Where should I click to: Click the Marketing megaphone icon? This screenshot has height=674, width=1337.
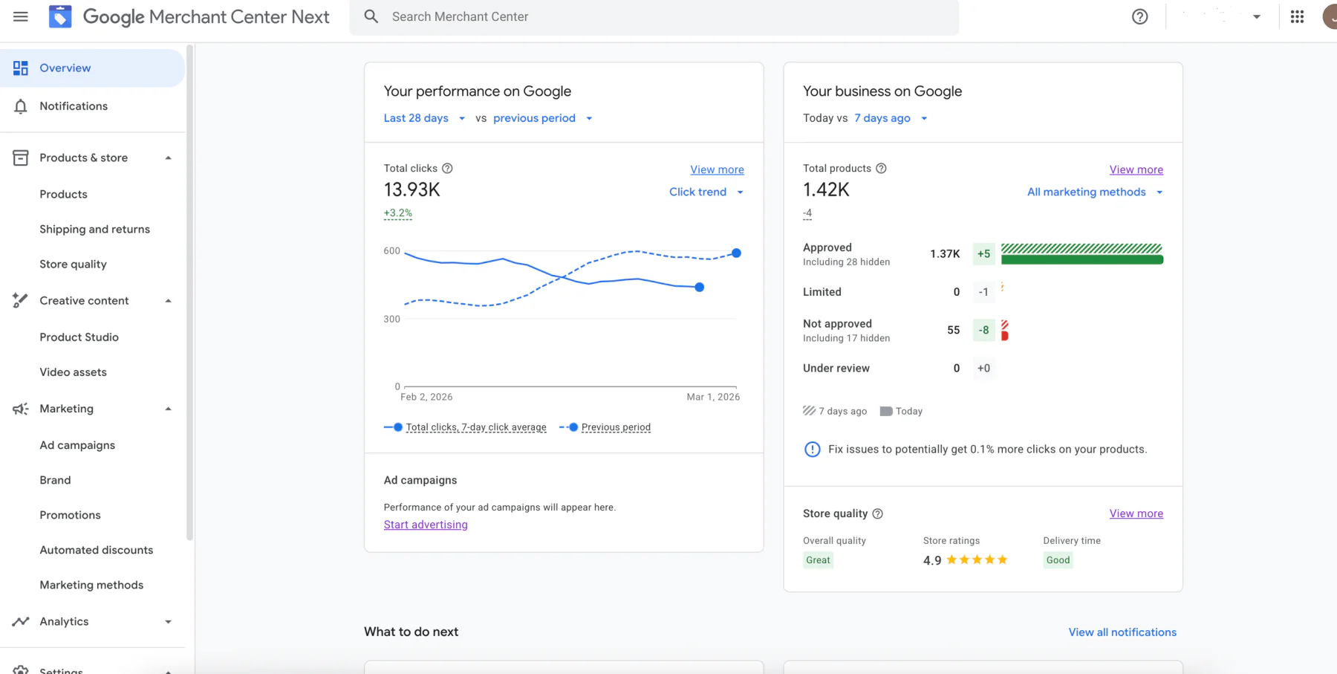click(21, 409)
